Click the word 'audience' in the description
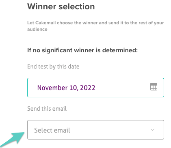171x148 pixels. coord(37,29)
